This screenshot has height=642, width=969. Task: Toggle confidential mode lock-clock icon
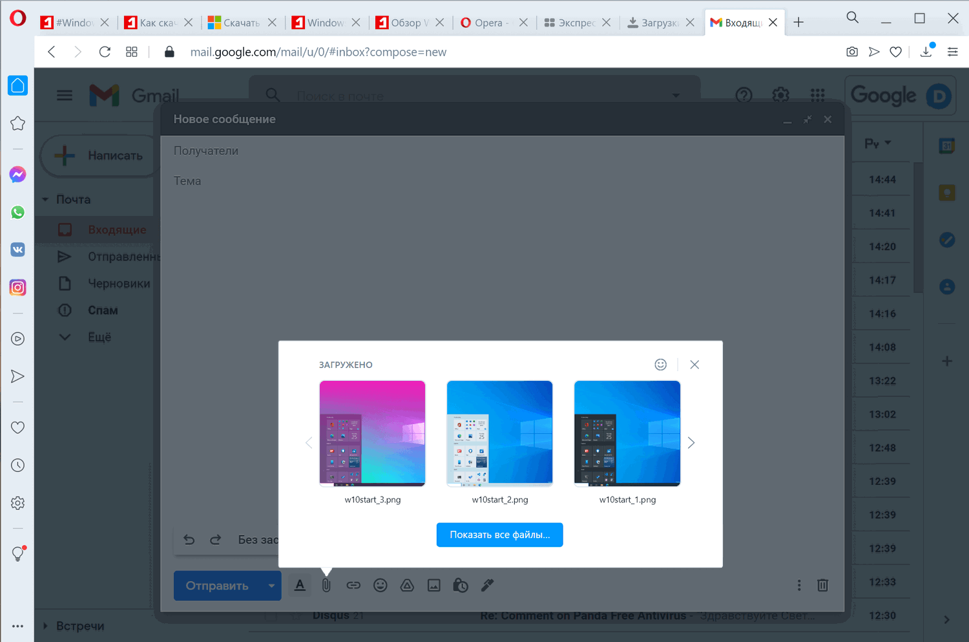461,585
